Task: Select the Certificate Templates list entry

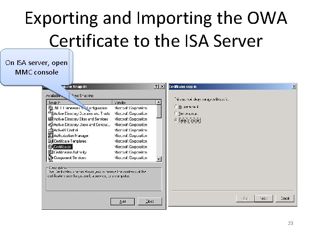Action: 70,141
